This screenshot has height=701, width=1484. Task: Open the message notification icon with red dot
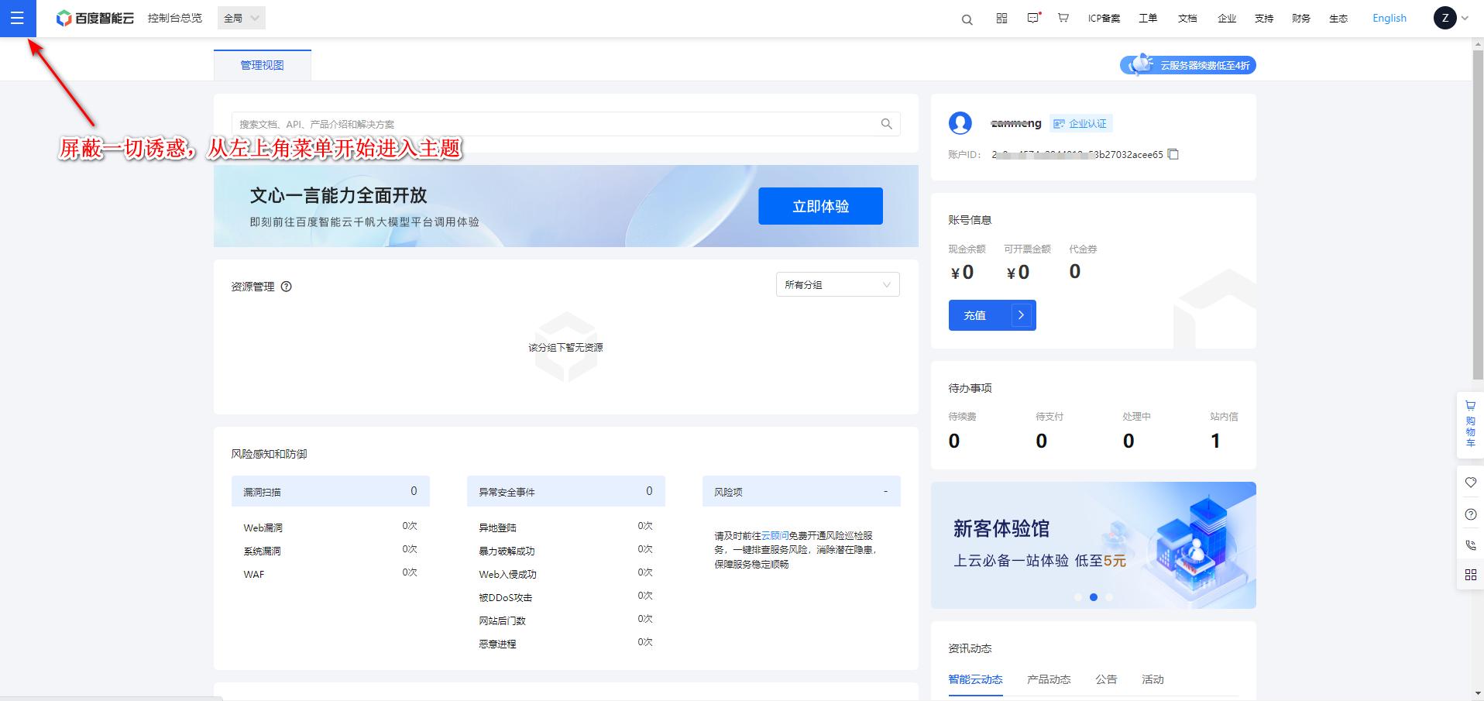(x=1033, y=18)
